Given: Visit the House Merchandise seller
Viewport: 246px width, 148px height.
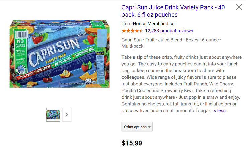Looking at the screenshot, I should (x=153, y=24).
